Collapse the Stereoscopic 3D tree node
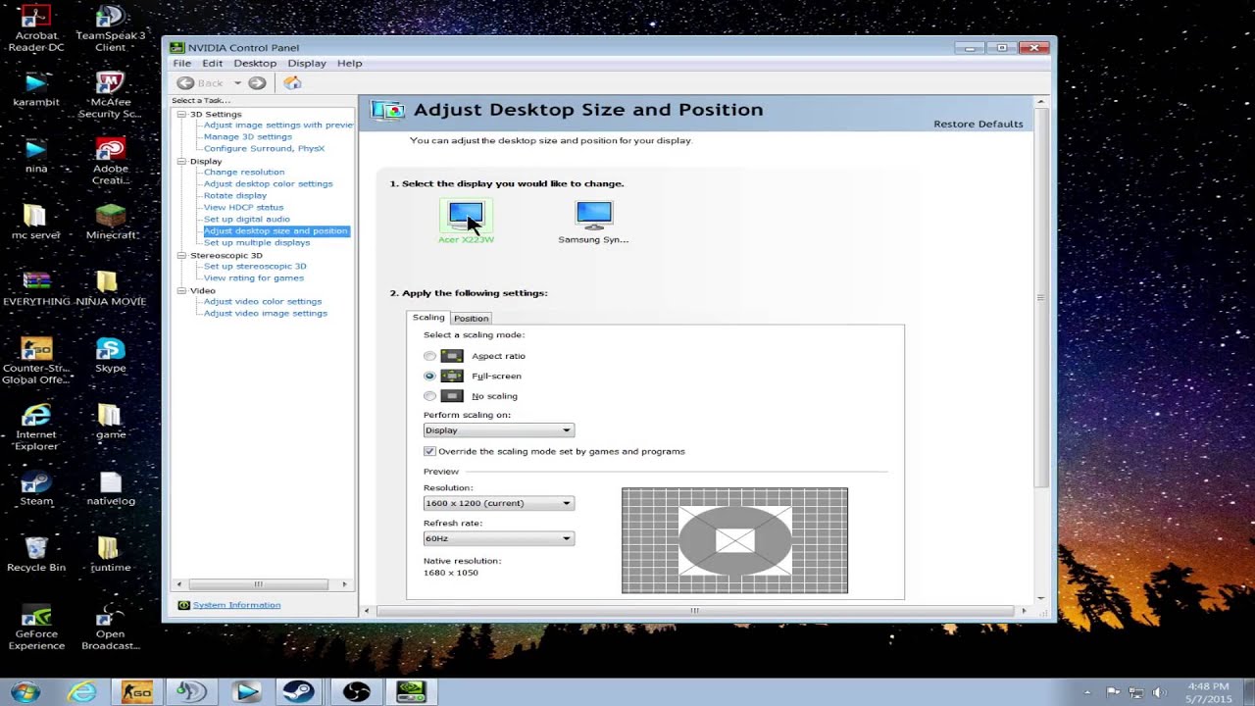Image resolution: width=1255 pixels, height=706 pixels. (x=181, y=255)
